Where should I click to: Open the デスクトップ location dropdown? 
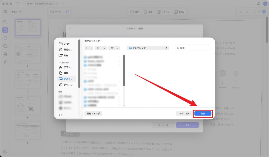(148, 48)
